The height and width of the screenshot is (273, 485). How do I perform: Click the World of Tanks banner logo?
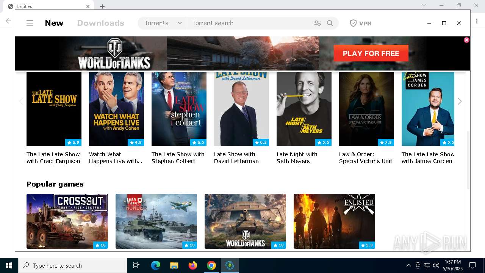pos(114,53)
